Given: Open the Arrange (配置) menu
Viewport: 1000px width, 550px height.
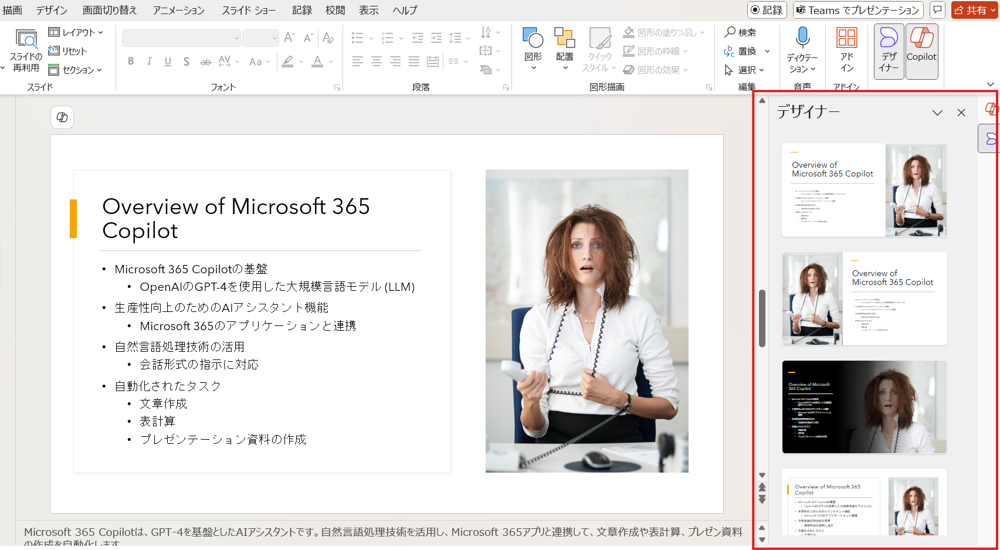Looking at the screenshot, I should click(x=565, y=49).
